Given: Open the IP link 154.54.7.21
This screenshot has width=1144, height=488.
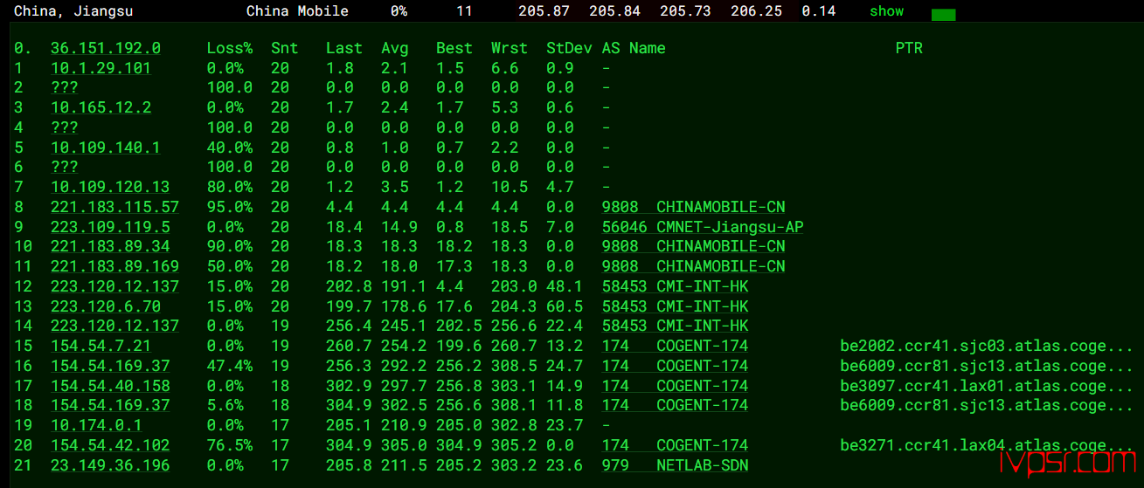Looking at the screenshot, I should 101,346.
